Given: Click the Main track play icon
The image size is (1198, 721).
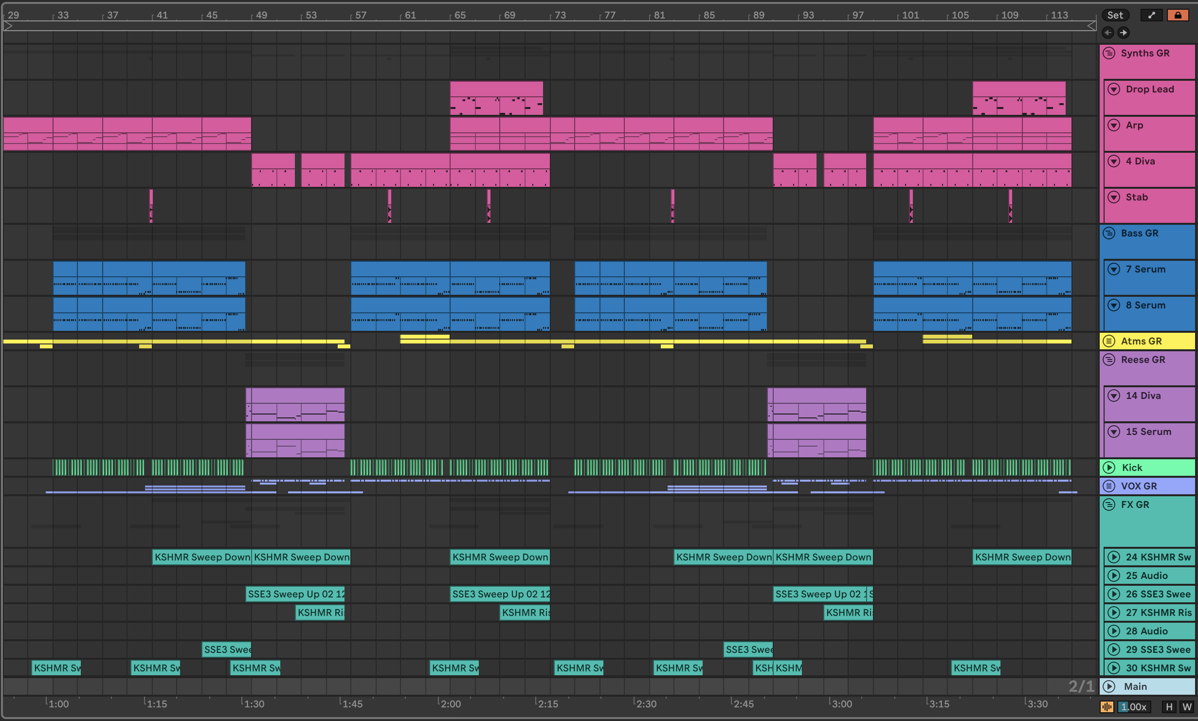Looking at the screenshot, I should coord(1109,686).
